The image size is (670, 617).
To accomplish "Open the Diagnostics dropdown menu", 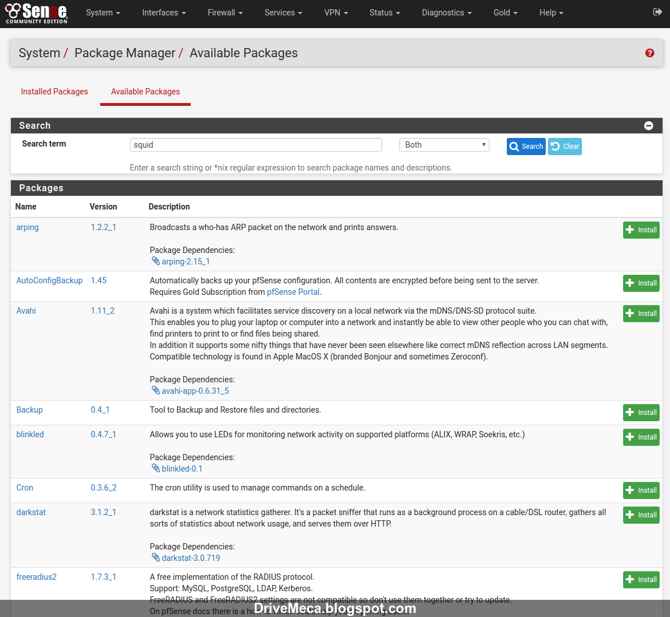I will pyautogui.click(x=446, y=13).
